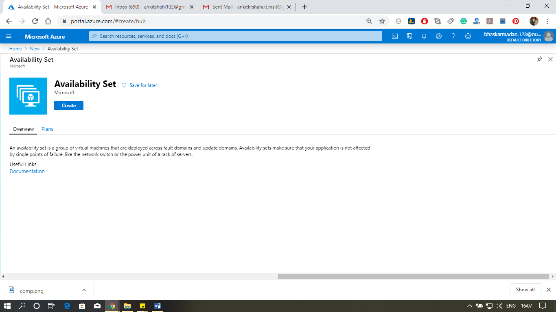Screen dimensions: 556x312
Task: Open Azure portal settings gear
Action: (x=439, y=36)
